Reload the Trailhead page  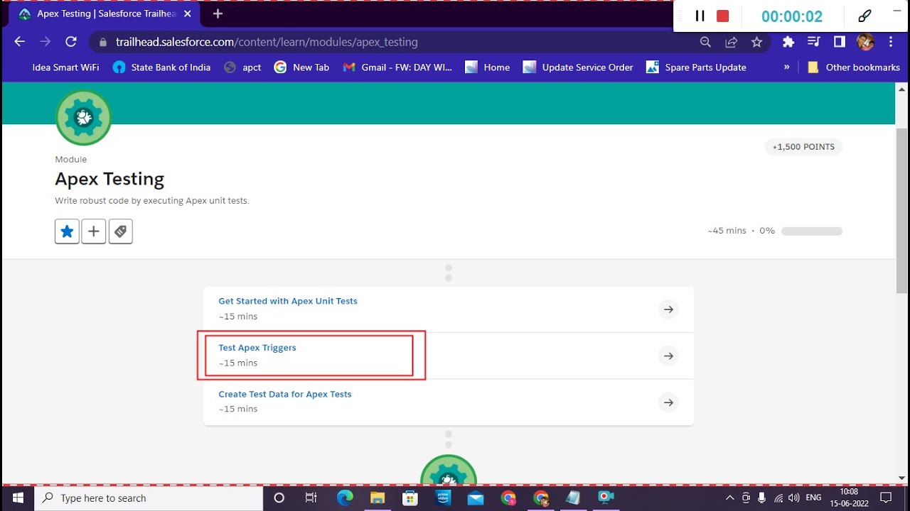[x=71, y=42]
